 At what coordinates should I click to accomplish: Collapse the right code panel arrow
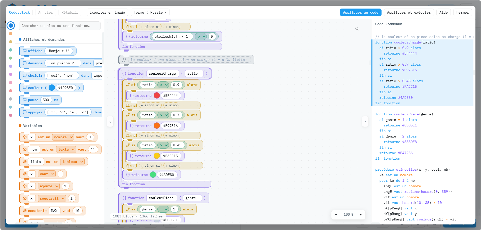365,122
